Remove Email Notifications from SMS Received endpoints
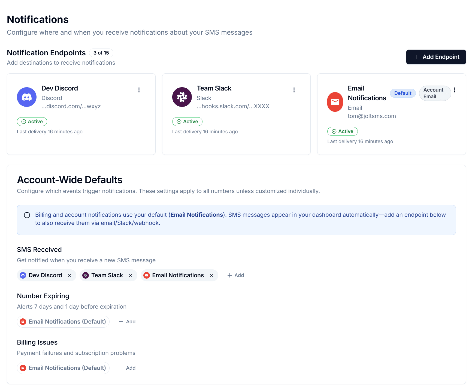The width and height of the screenshot is (472, 389). 211,275
